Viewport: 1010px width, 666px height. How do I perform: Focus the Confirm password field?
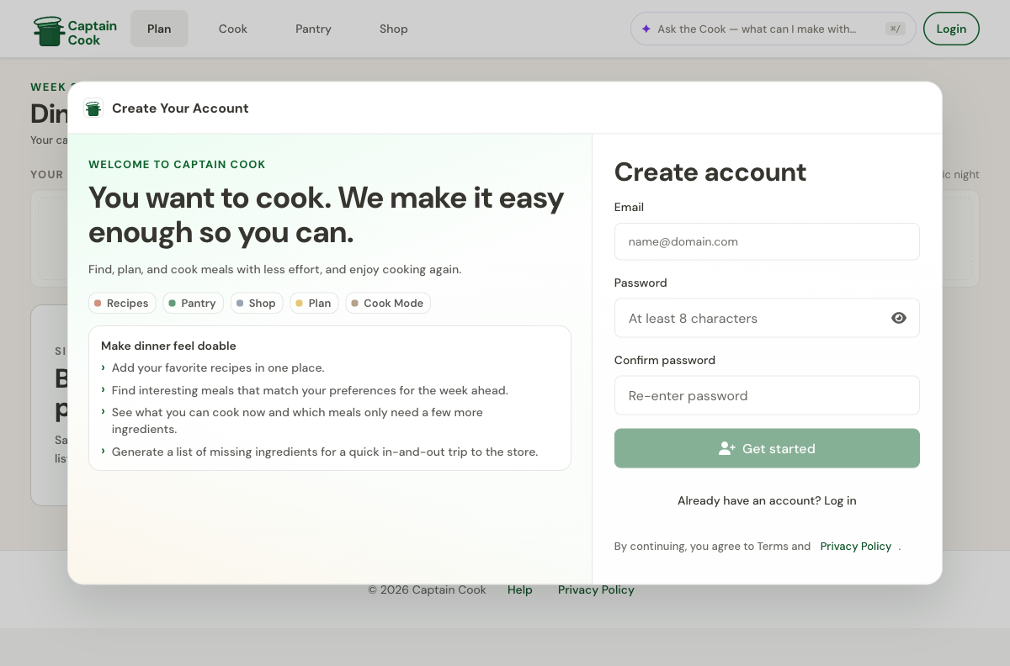click(x=767, y=395)
